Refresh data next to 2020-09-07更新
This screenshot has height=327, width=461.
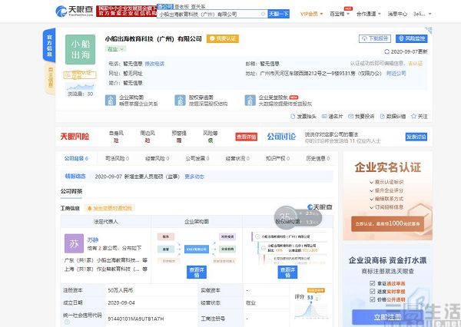coord(387,51)
